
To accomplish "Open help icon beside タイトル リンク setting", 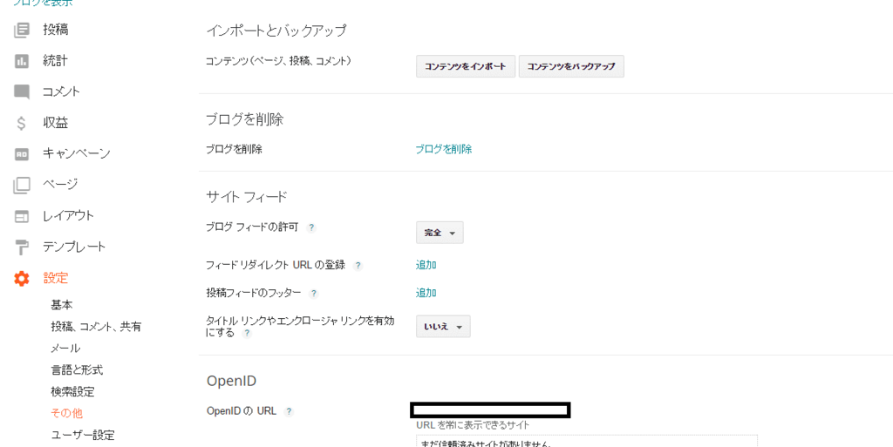I will [247, 334].
